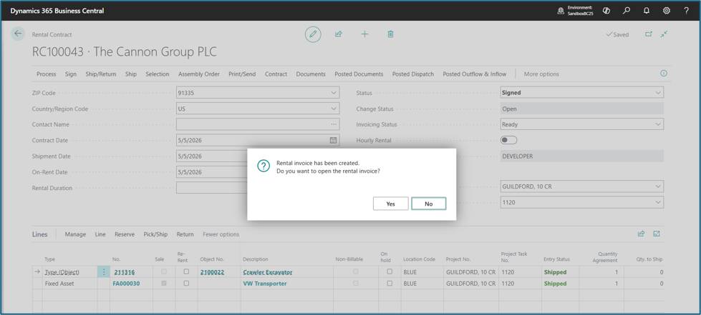Screen dimensions: 701x315
Task: Open Copilot icon in top bar
Action: [x=606, y=11]
